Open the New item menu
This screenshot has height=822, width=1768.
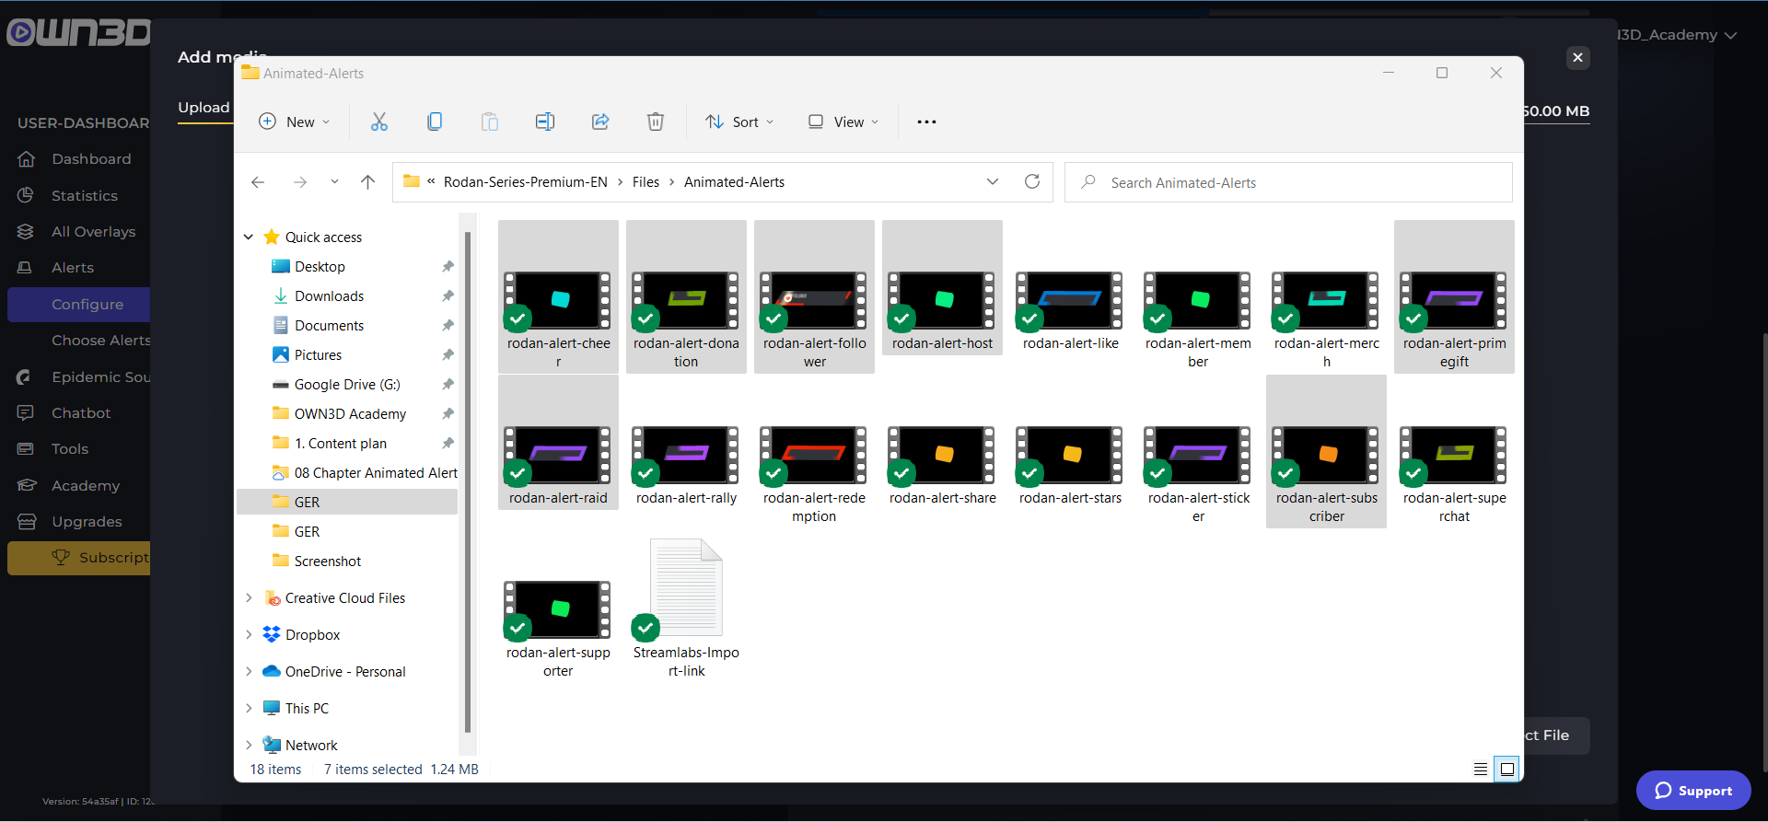click(x=295, y=122)
